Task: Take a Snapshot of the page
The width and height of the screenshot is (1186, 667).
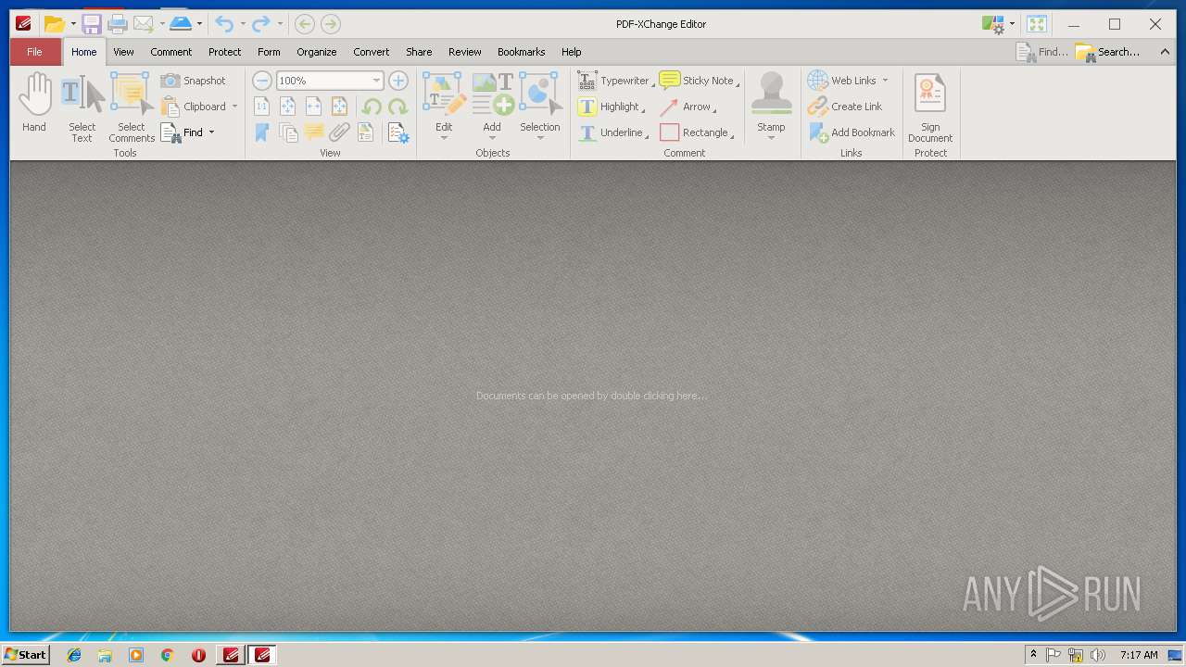Action: 193,81
